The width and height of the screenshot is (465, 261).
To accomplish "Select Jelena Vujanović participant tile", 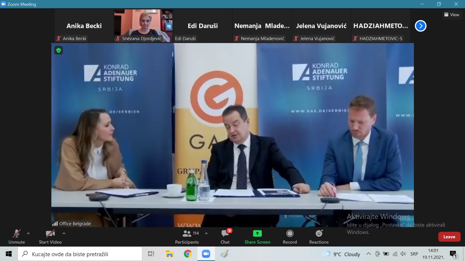I will (321, 26).
